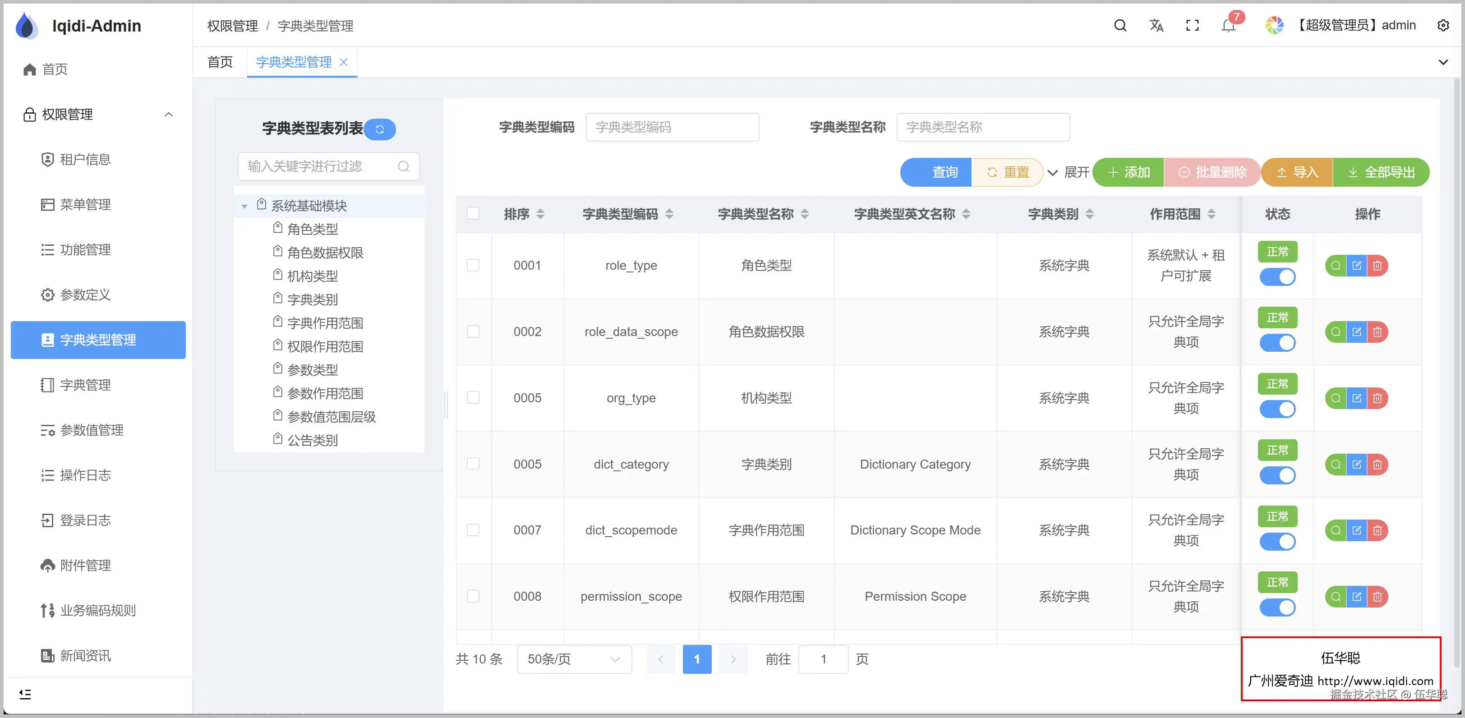Focus the tree keyword filter input

point(329,166)
